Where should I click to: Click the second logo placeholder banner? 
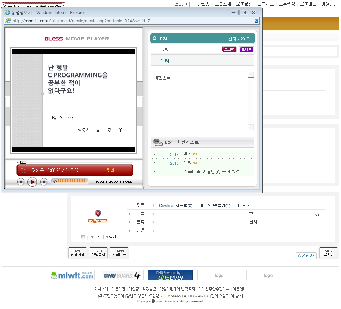269,275
